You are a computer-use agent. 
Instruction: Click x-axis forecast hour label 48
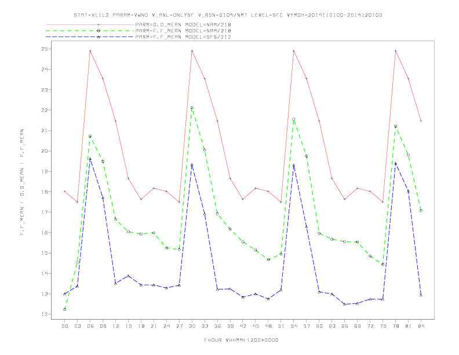(268, 326)
